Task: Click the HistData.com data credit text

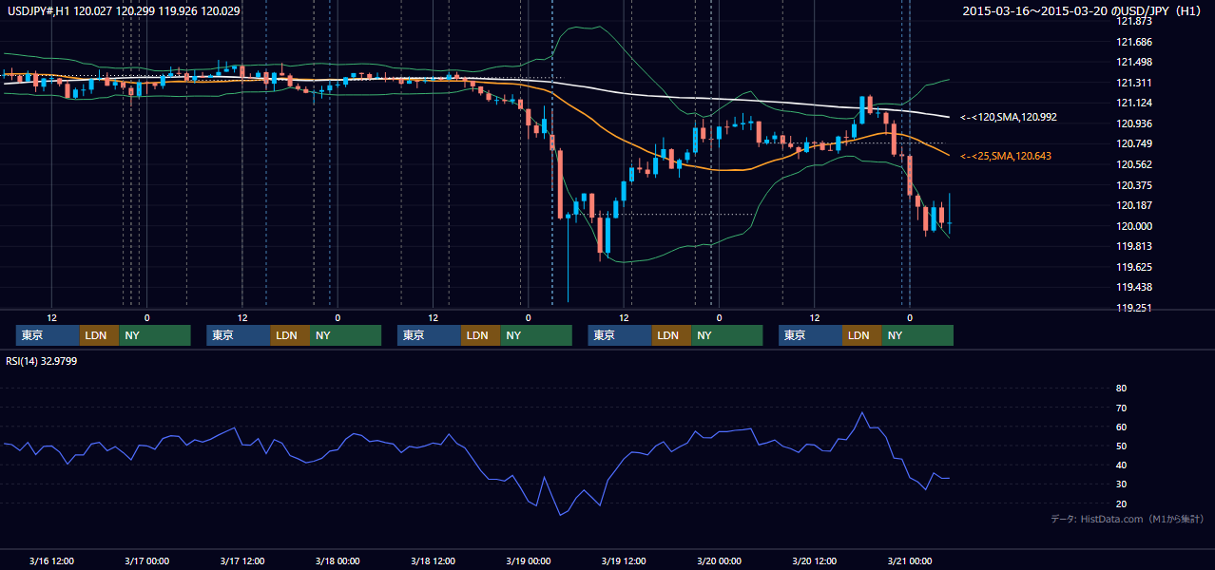Action: tap(1127, 519)
